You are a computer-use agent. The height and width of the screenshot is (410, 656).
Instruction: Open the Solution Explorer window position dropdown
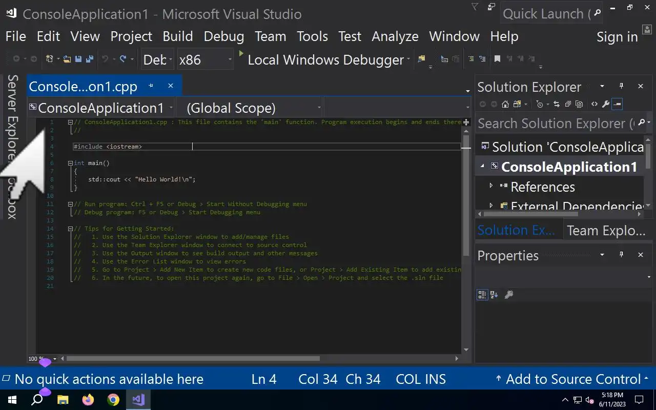point(602,86)
